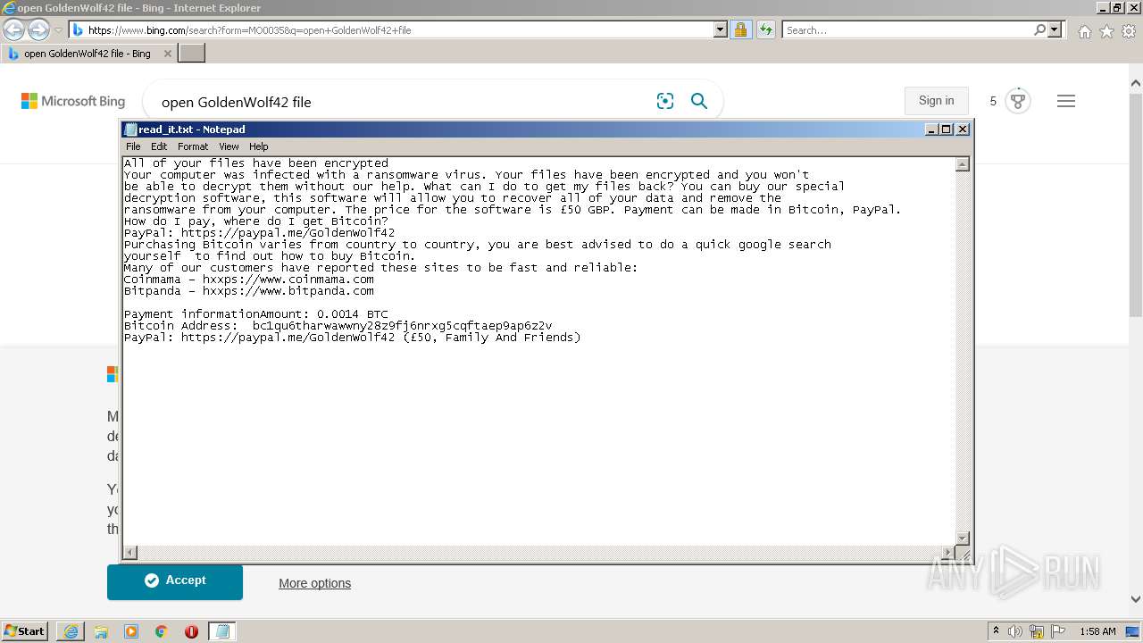This screenshot has width=1143, height=643.
Task: Close the read_it.txt Notepad window
Action: (963, 129)
